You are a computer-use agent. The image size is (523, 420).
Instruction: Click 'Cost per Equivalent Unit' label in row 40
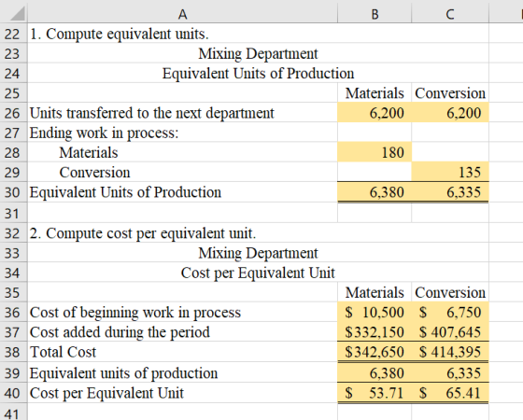point(106,393)
